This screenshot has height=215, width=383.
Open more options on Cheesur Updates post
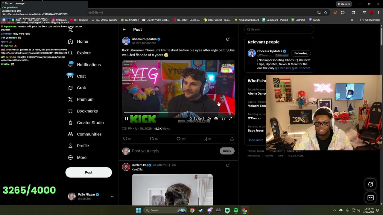tap(233, 39)
